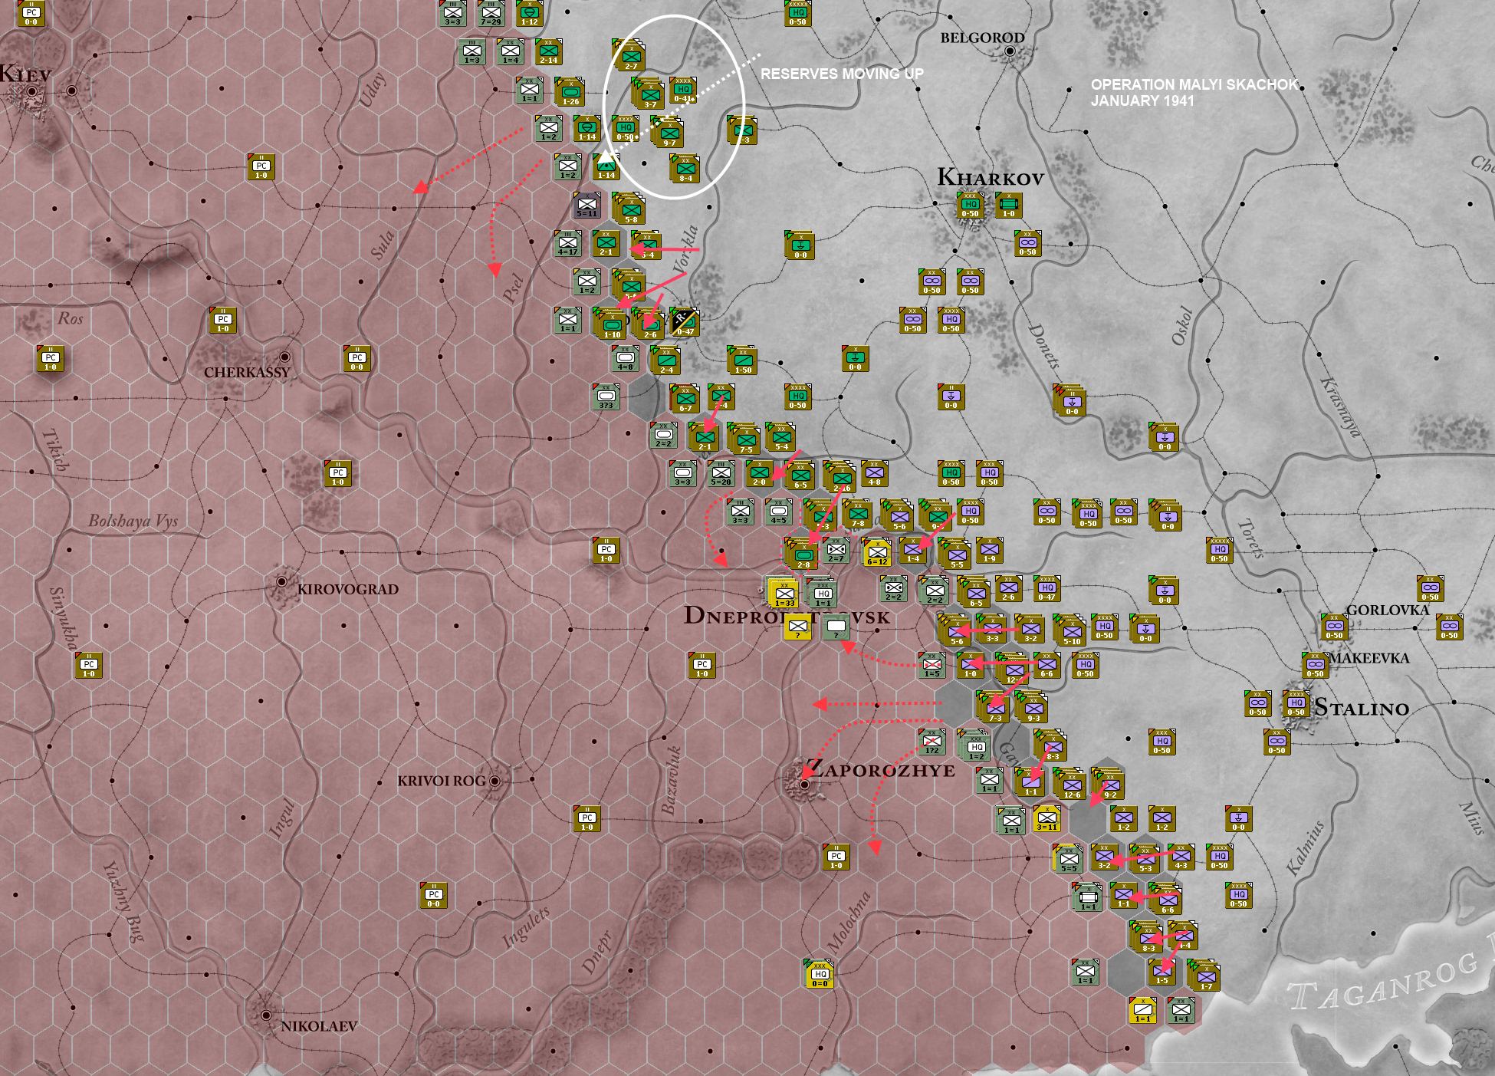Select the purple 1-4 brigade counter

(912, 550)
